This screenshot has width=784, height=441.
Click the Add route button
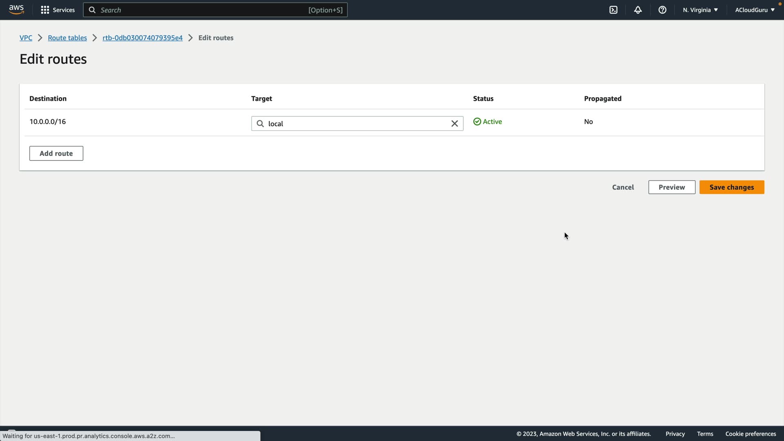[56, 154]
